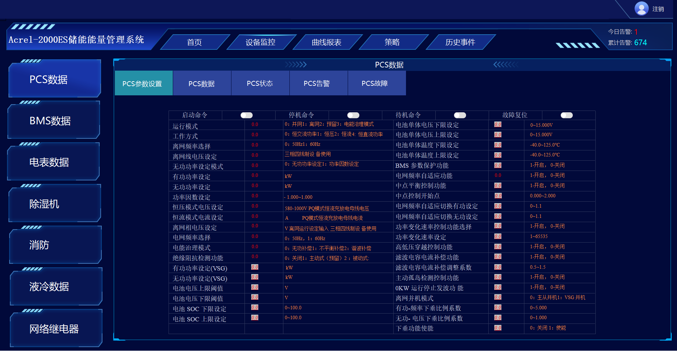Click the 离网频率选择 value field

(x=255, y=145)
